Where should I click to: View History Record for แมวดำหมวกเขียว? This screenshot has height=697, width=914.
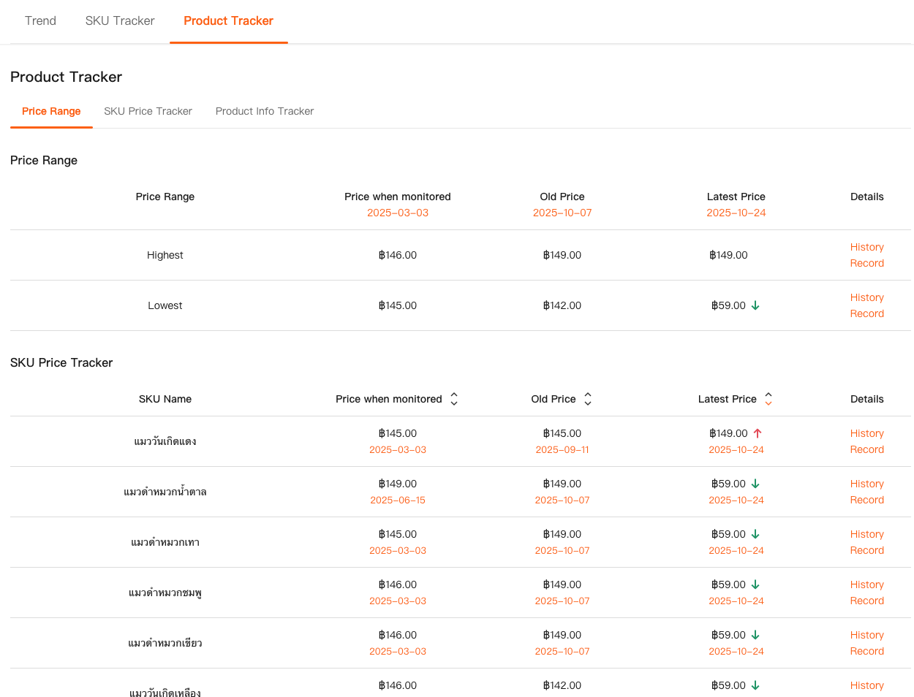pos(866,643)
